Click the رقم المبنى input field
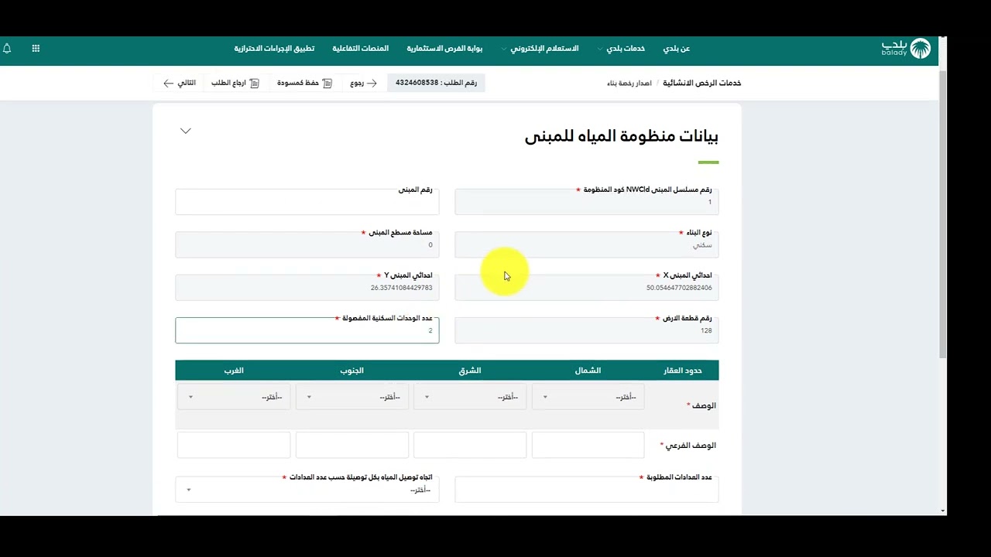Screen dimensions: 991x557 307,203
